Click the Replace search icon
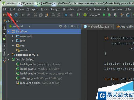Image resolution: width=134 pixels, height=100 pixels. 59,15
